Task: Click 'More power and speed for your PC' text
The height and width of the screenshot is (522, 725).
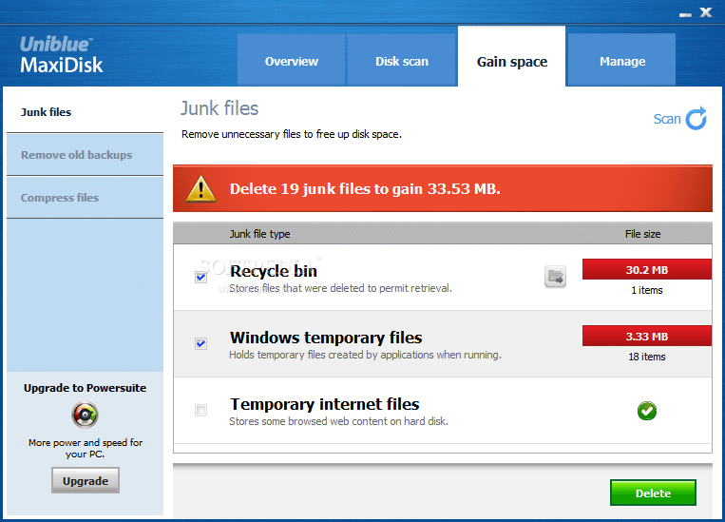Action: pyautogui.click(x=86, y=448)
